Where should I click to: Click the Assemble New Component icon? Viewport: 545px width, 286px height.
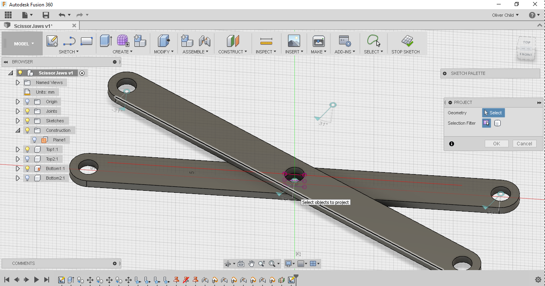click(187, 41)
